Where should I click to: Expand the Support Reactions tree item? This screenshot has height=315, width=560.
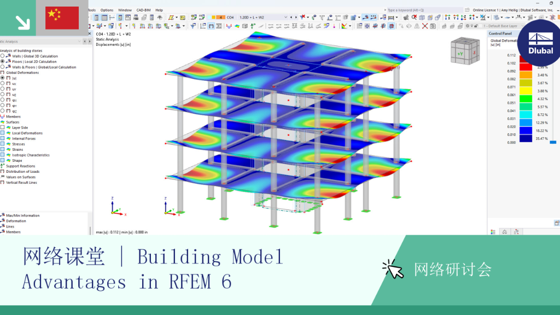click(20, 166)
